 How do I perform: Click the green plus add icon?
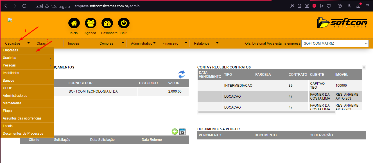pyautogui.click(x=175, y=132)
